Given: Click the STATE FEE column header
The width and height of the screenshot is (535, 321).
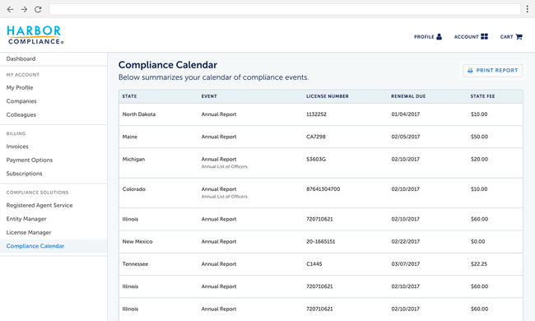Looking at the screenshot, I should click(x=482, y=96).
